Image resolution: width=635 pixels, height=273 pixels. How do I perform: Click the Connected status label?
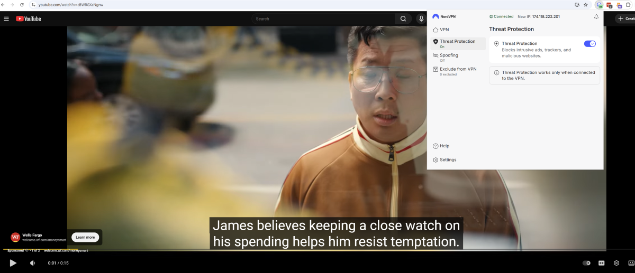[x=501, y=16]
